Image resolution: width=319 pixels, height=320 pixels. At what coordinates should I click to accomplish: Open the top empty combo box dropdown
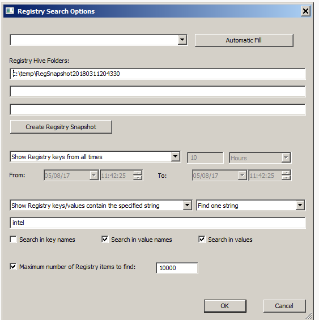(x=182, y=40)
